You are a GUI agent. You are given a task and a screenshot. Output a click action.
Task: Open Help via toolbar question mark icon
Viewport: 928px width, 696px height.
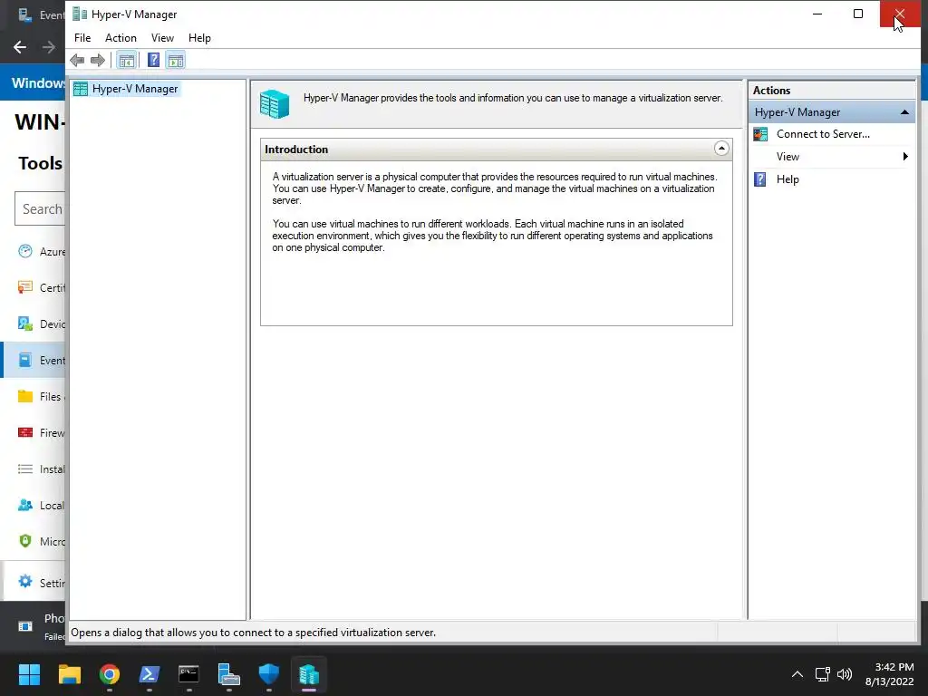153,60
